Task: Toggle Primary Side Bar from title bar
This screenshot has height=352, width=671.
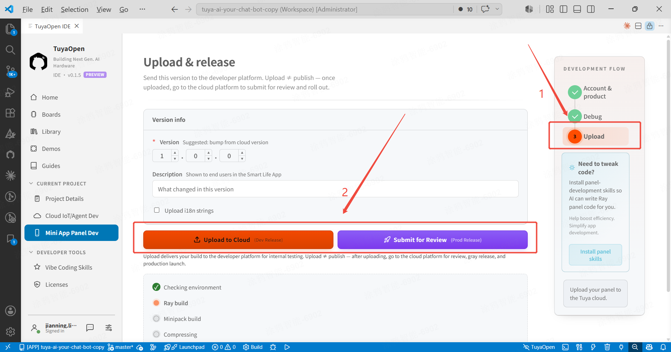Action: tap(563, 9)
